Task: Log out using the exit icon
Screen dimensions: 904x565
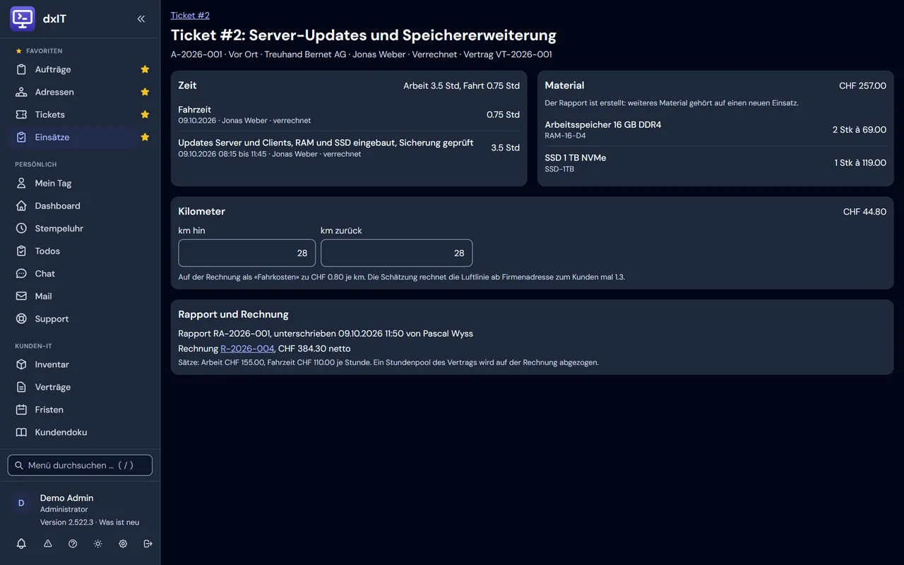Action: [x=148, y=544]
